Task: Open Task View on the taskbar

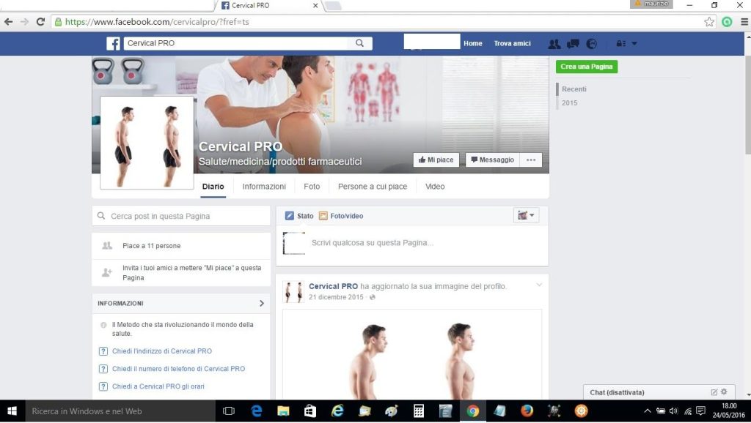Action: click(229, 411)
